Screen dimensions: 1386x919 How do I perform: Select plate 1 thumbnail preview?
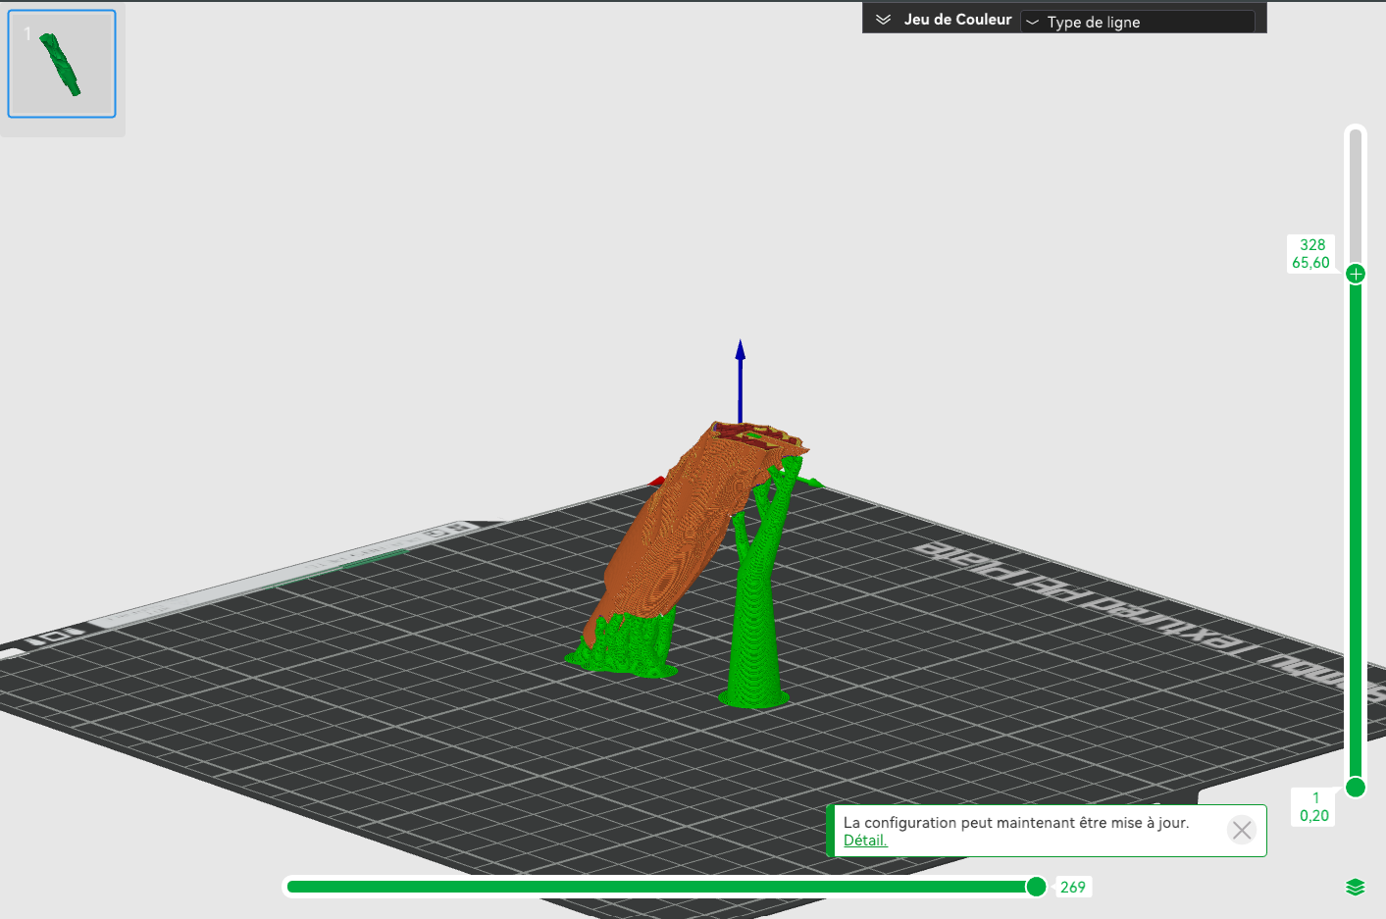[62, 64]
